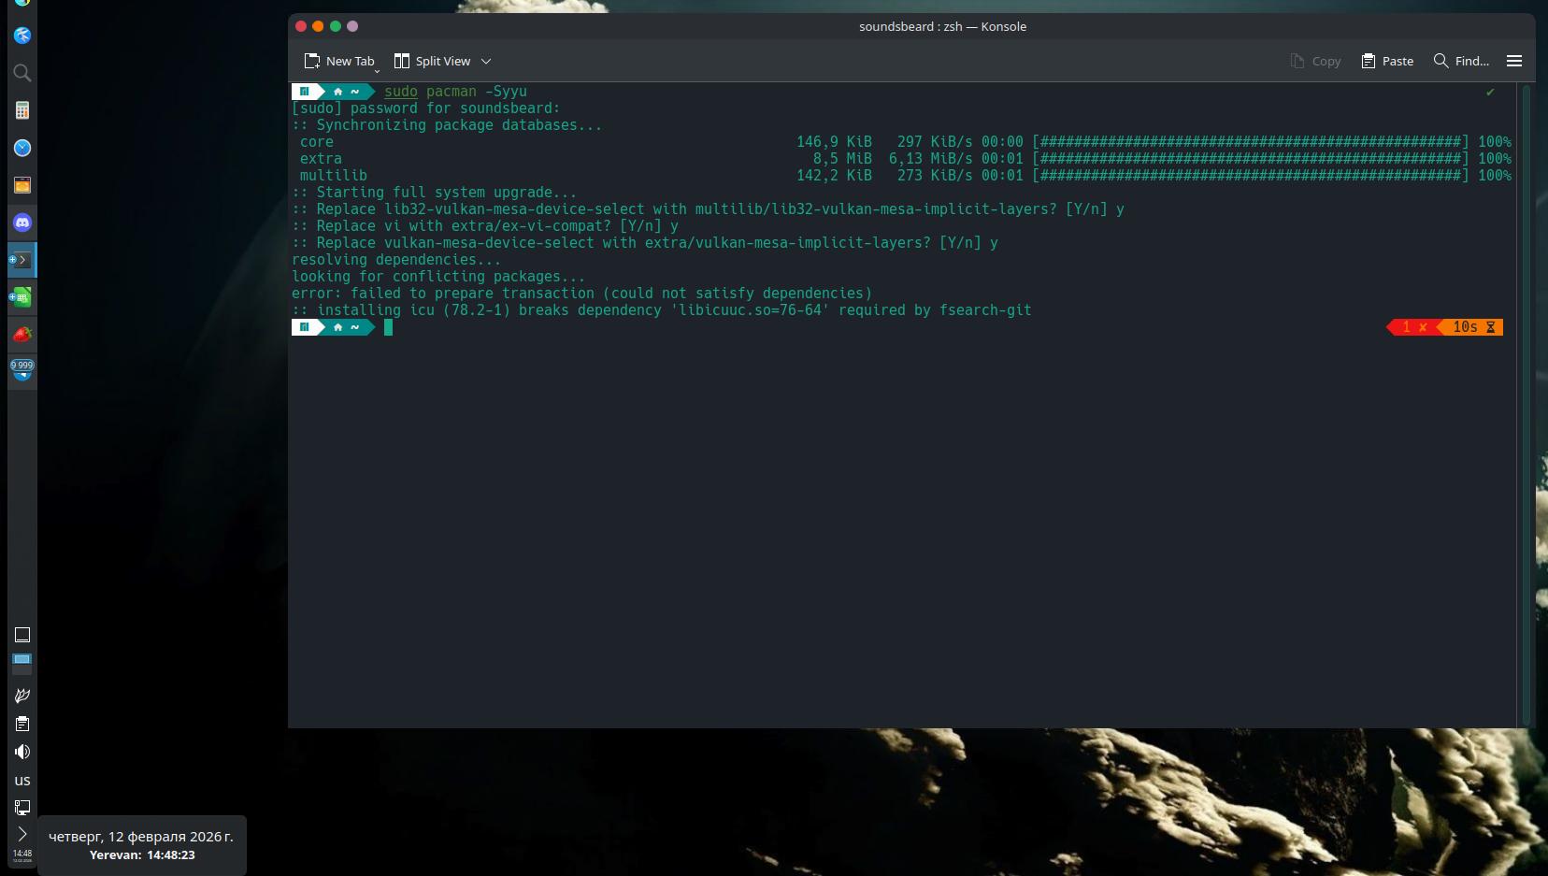Open the clock app in the panel
This screenshot has width=1548, height=876.
pos(22,148)
